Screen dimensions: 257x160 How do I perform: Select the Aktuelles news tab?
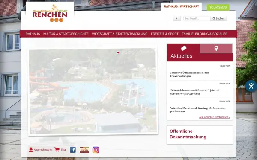coord(183,52)
